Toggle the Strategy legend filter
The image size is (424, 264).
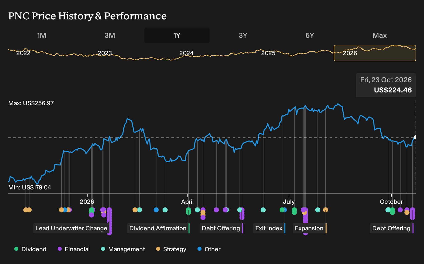[x=171, y=249]
